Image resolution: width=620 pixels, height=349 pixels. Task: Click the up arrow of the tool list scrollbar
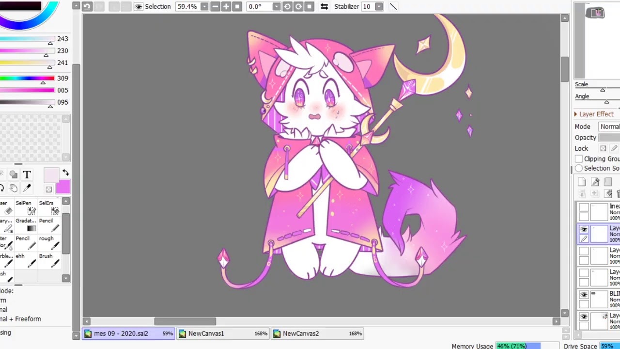point(66,201)
